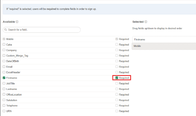Select the Mobile item in Selected list

[164, 46]
